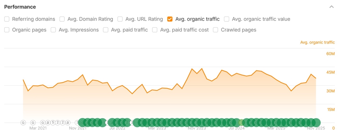Collapse the Performance section with the chevron
The width and height of the screenshot is (338, 132).
click(x=332, y=7)
